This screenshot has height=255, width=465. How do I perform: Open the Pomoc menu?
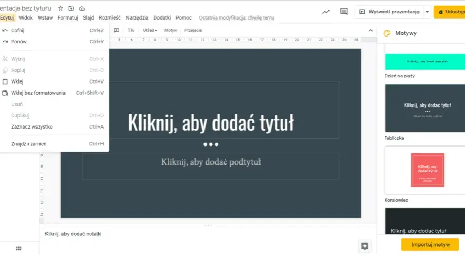[x=183, y=18]
